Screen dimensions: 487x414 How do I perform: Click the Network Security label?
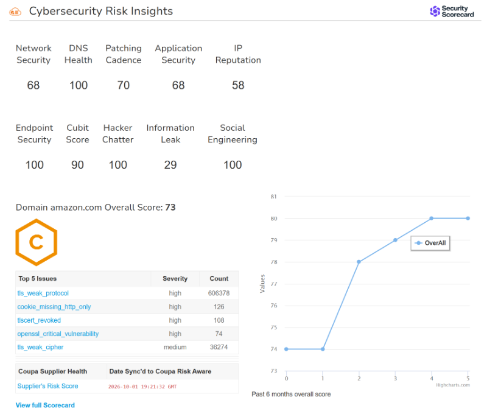[33, 54]
